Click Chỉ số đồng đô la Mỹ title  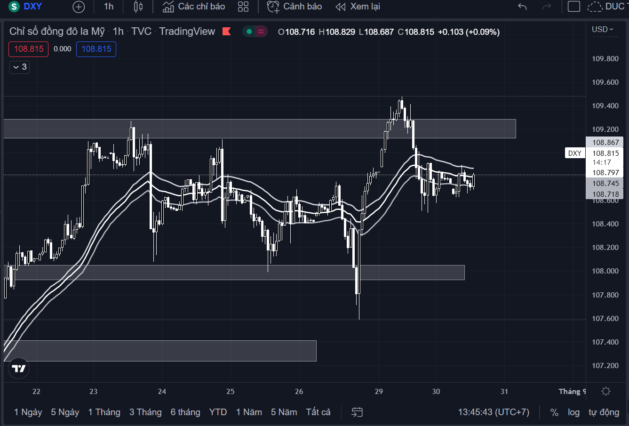(x=57, y=32)
